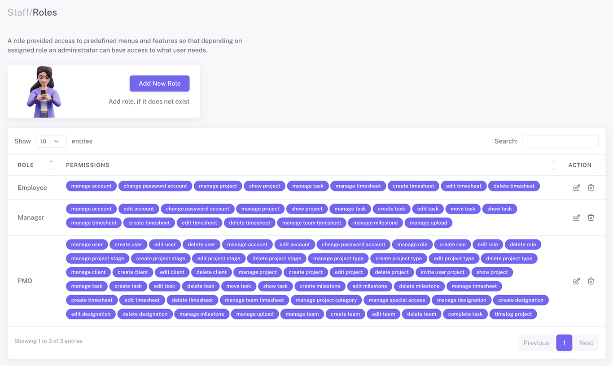Click the 'create user' permission tag
The image size is (613, 366).
tap(128, 244)
